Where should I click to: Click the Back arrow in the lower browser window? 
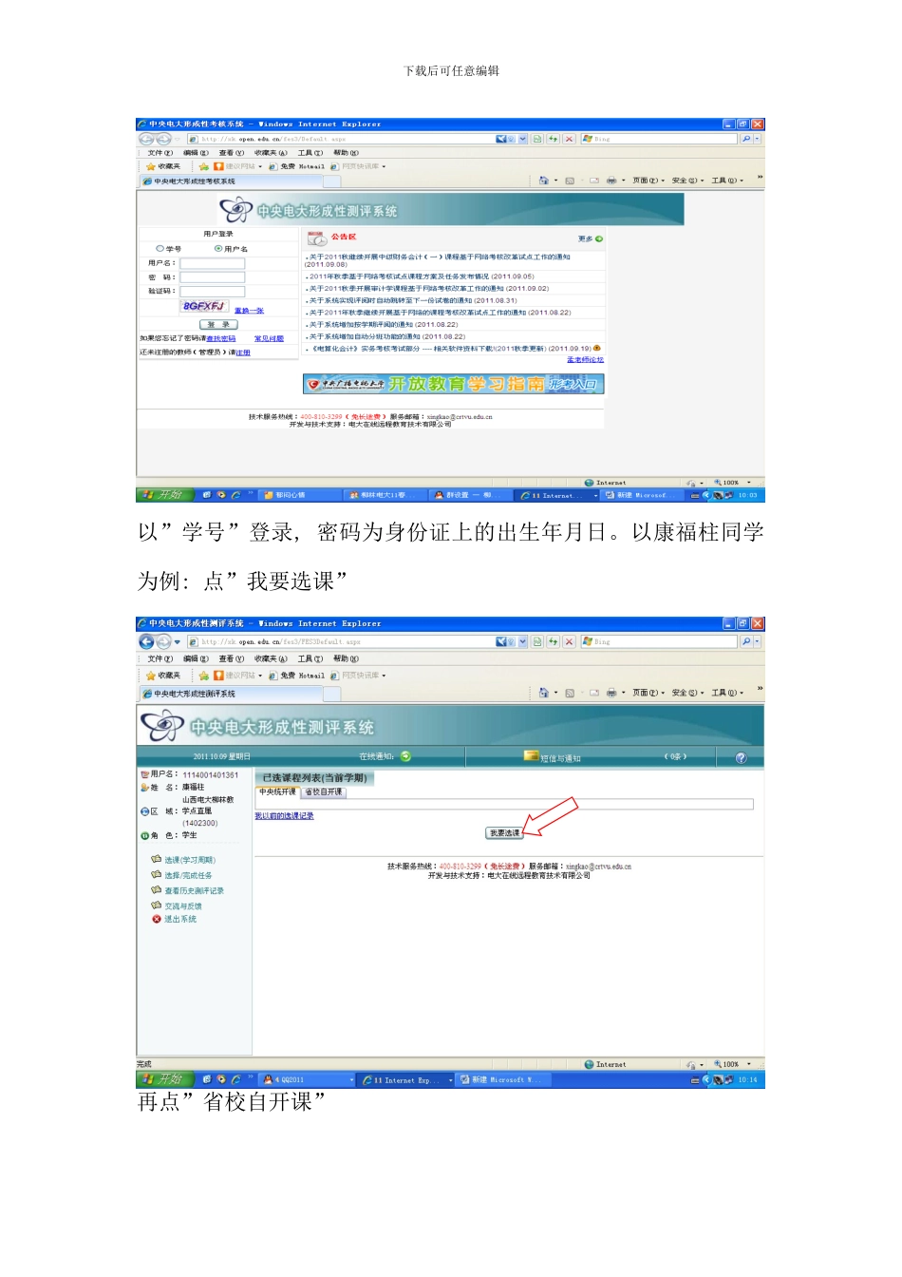pos(146,641)
